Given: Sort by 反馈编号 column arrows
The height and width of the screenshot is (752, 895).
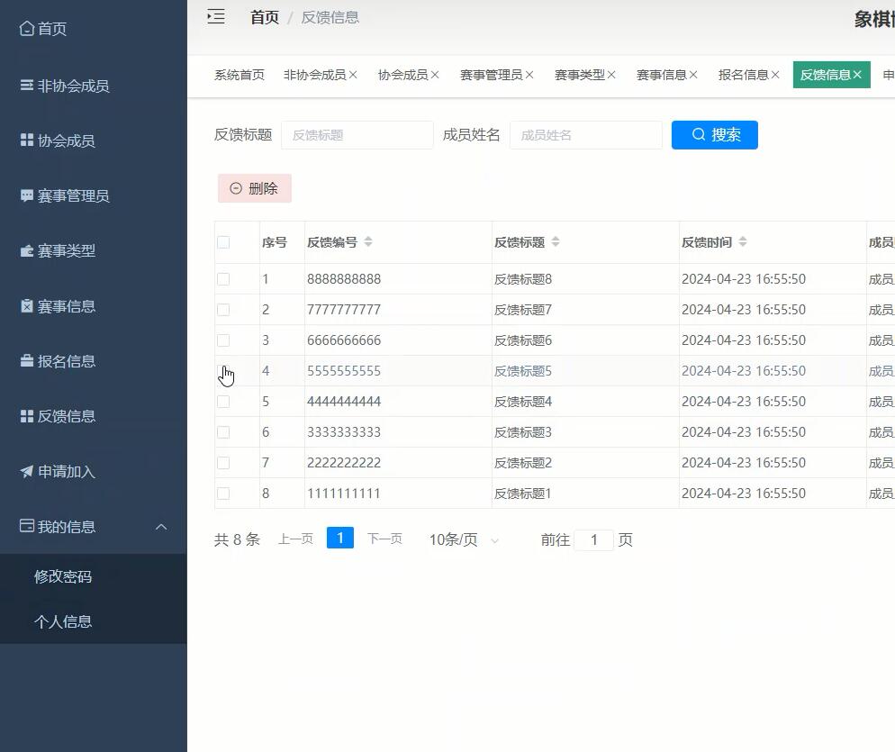Looking at the screenshot, I should click(x=368, y=241).
